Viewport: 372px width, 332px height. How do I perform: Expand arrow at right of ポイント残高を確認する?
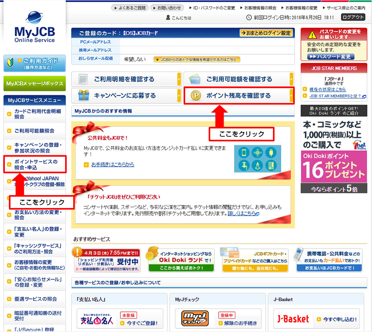(x=291, y=96)
